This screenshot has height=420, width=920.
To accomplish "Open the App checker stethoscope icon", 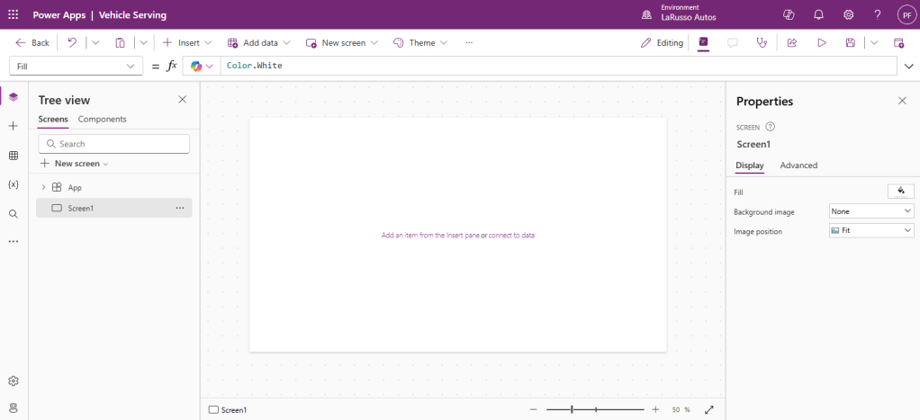I will (x=762, y=42).
